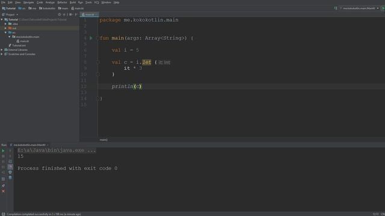Open the File menu
Image resolution: width=385 pixels, height=216 pixels.
pos(3,2)
